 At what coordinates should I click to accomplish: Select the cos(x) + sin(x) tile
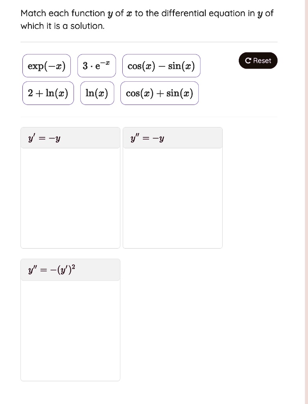click(x=160, y=93)
